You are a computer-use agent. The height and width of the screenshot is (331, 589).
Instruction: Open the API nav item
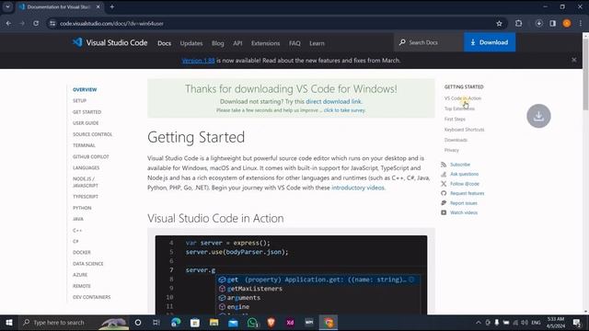pos(237,43)
